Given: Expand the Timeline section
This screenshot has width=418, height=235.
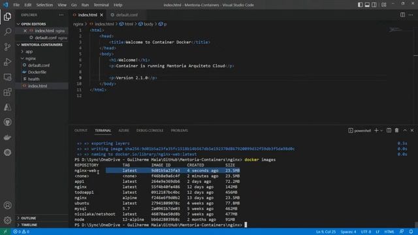Looking at the screenshot, I should (x=42, y=225).
